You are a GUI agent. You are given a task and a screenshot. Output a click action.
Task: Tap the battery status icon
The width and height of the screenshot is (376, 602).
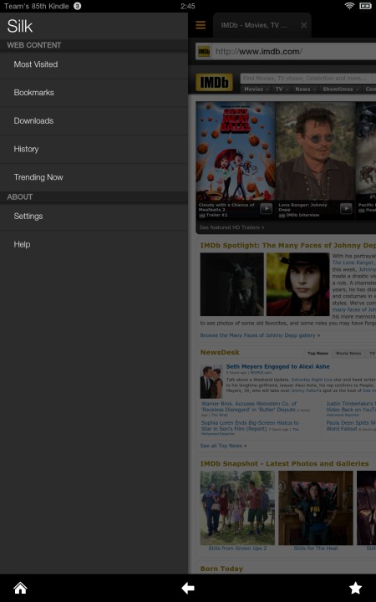click(x=365, y=6)
